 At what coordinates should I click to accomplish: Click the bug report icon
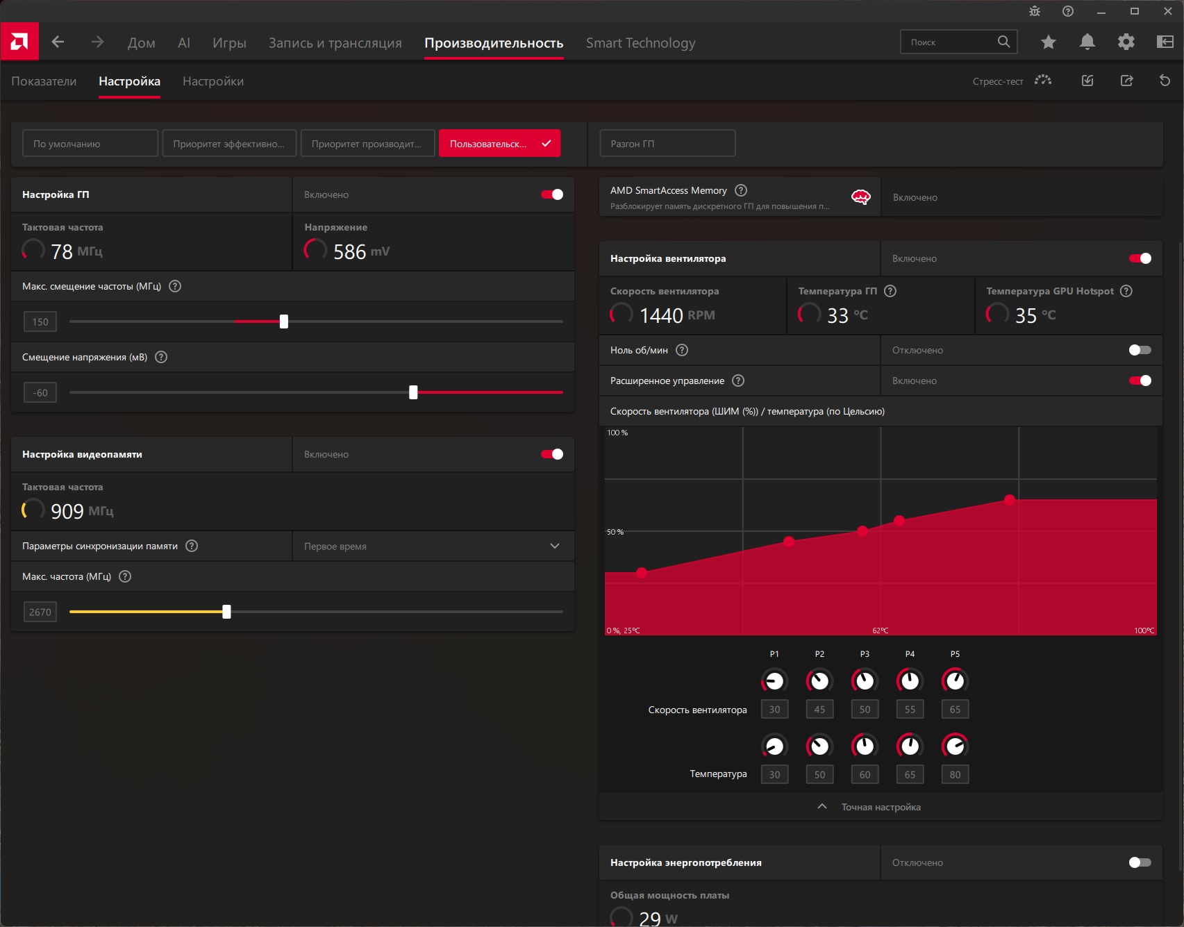tap(1035, 11)
